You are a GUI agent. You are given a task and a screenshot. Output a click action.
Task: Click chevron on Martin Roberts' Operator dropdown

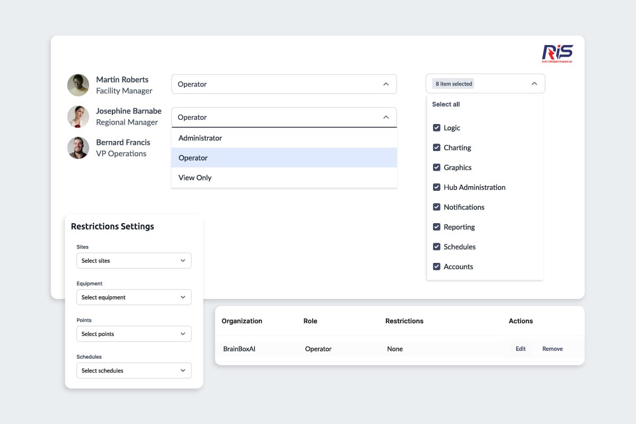[x=386, y=84]
